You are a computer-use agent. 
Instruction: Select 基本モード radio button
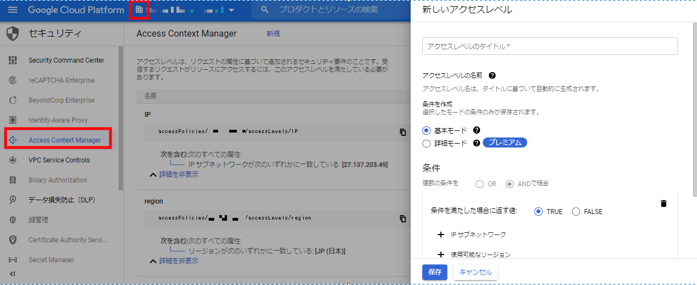[x=426, y=130]
